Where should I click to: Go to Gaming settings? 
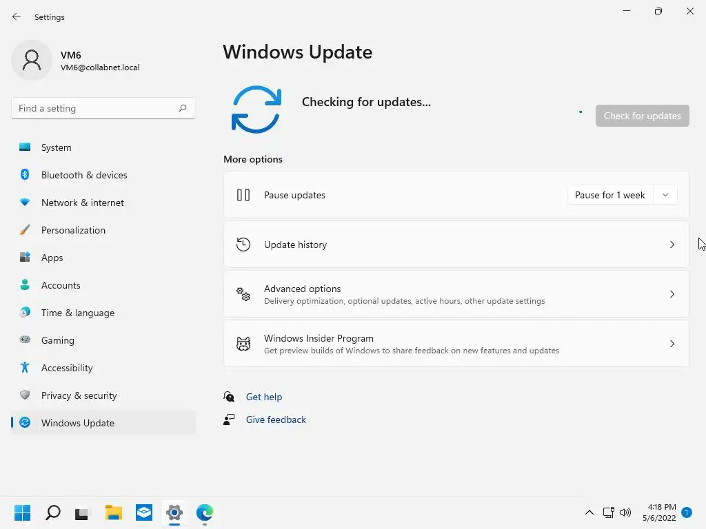103,340
